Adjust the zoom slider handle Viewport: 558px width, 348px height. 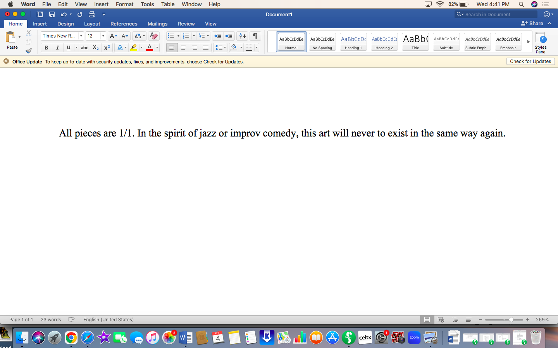(x=511, y=320)
